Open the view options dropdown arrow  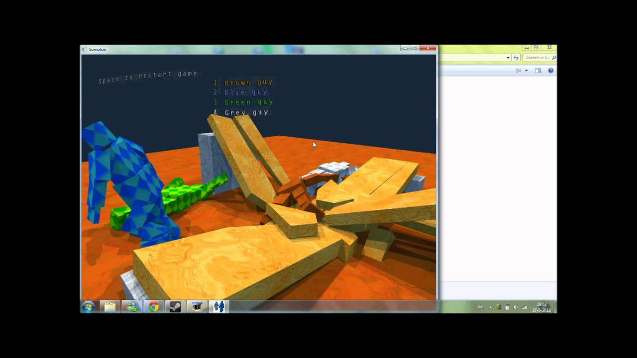click(x=526, y=71)
